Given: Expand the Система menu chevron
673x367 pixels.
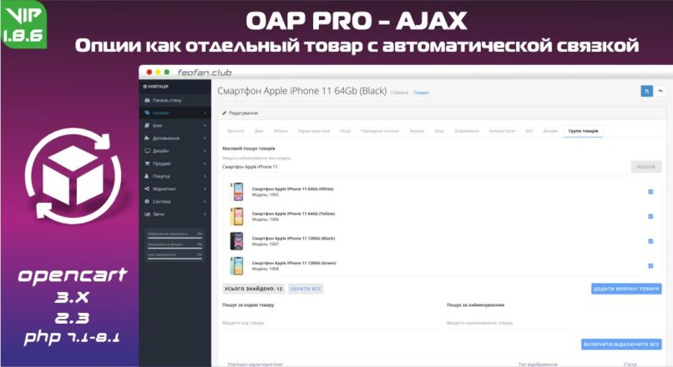Looking at the screenshot, I should coord(205,202).
